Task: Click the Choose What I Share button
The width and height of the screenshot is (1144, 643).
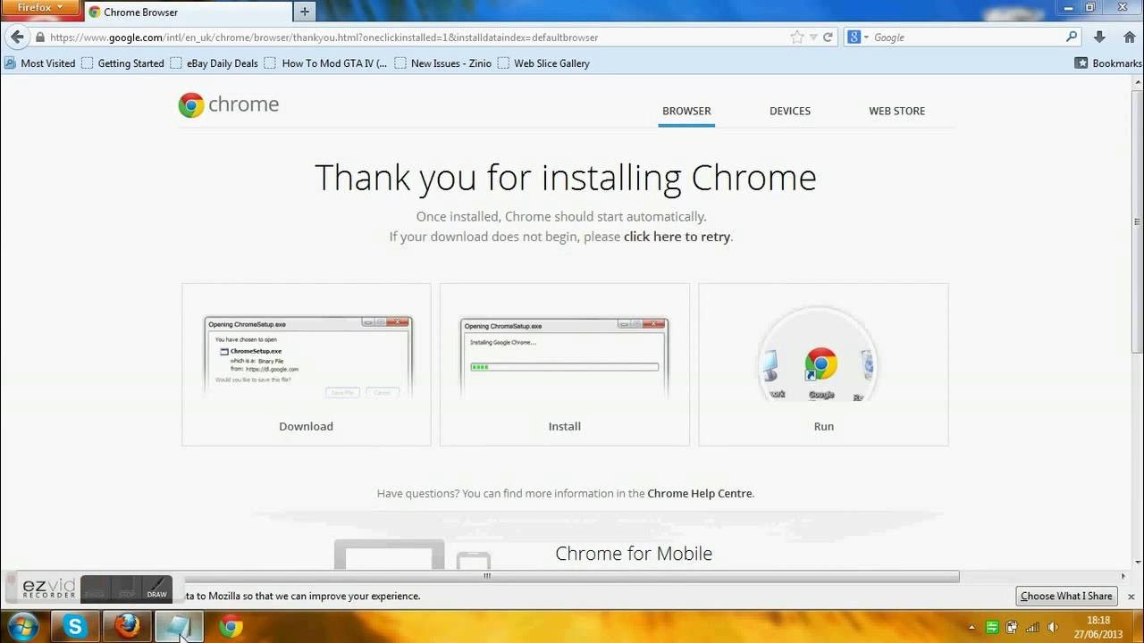Action: (x=1066, y=596)
